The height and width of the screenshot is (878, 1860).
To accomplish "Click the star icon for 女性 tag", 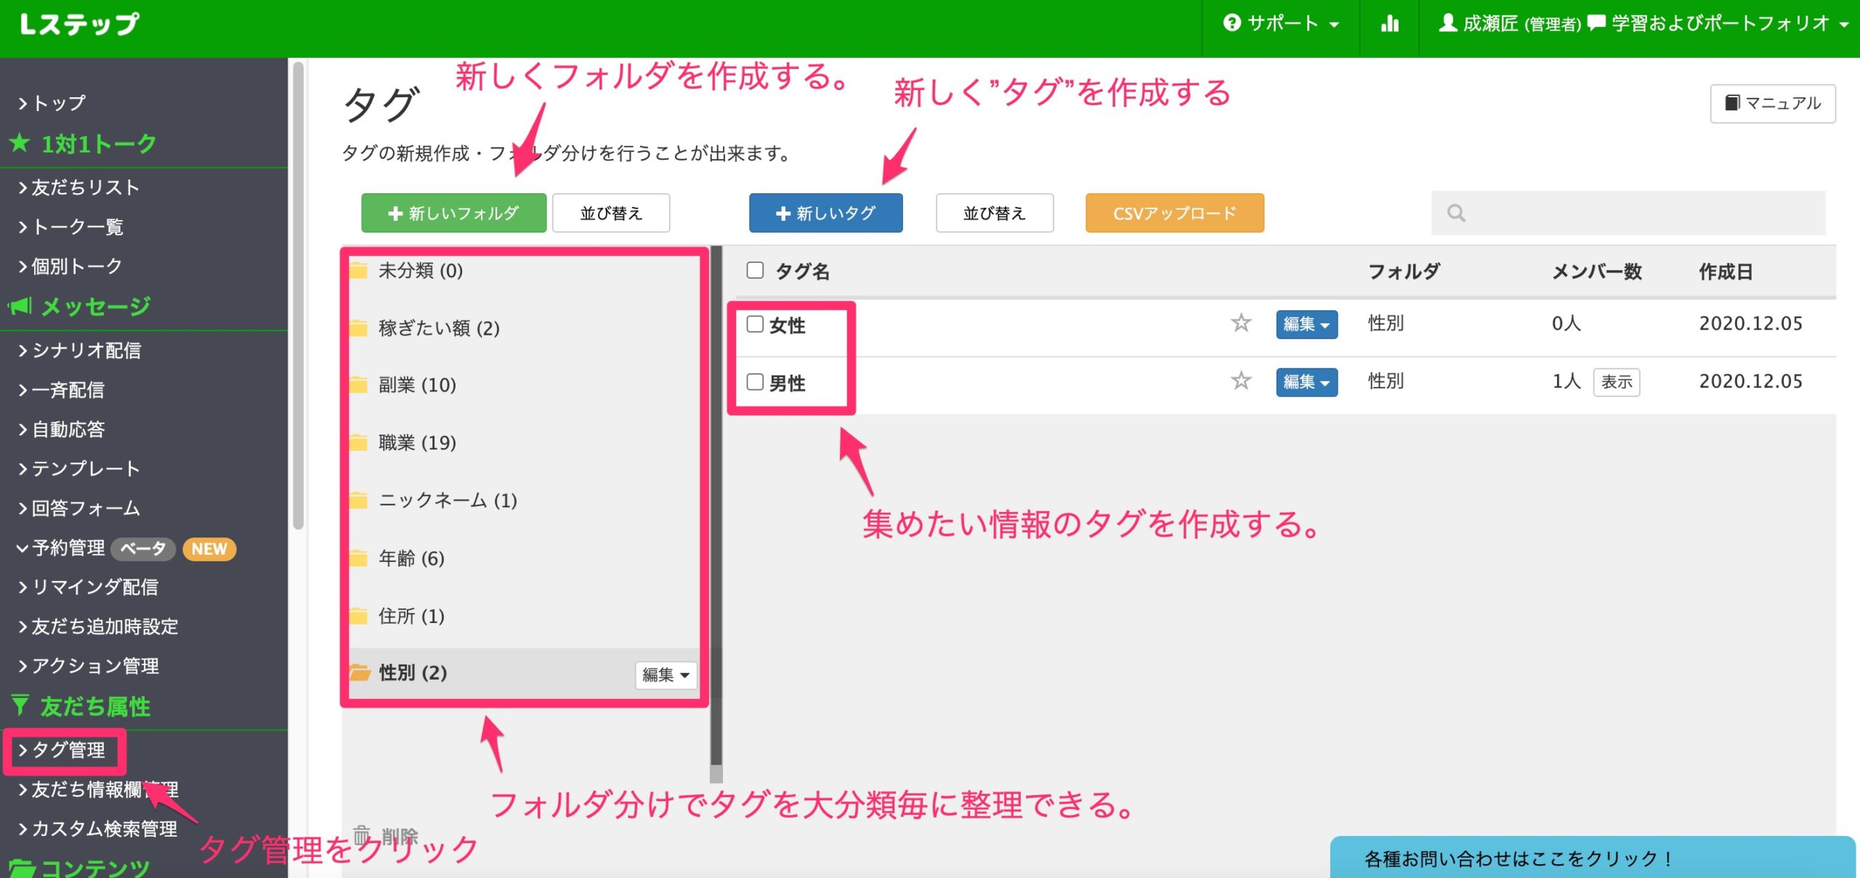I will point(1241,323).
